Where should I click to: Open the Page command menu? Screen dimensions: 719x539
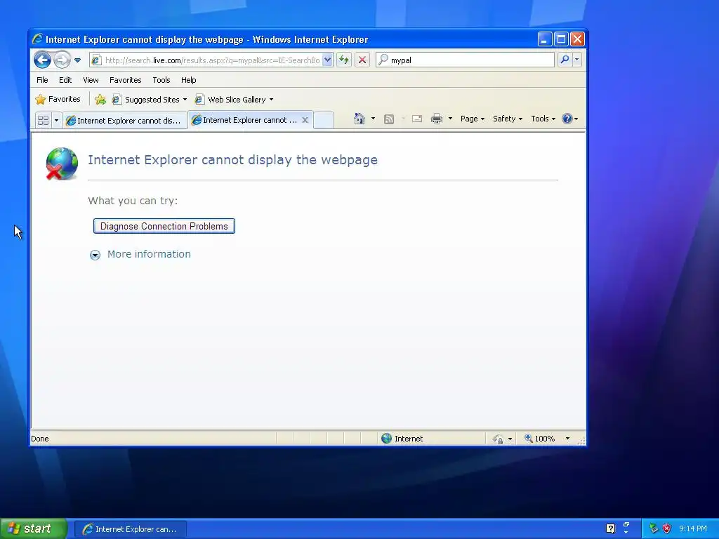[473, 119]
